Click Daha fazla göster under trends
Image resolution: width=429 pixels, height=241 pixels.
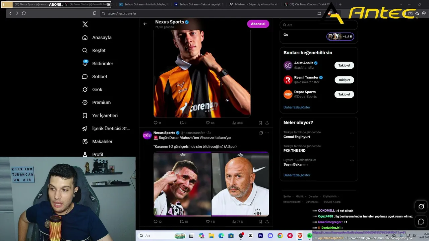[x=297, y=175]
